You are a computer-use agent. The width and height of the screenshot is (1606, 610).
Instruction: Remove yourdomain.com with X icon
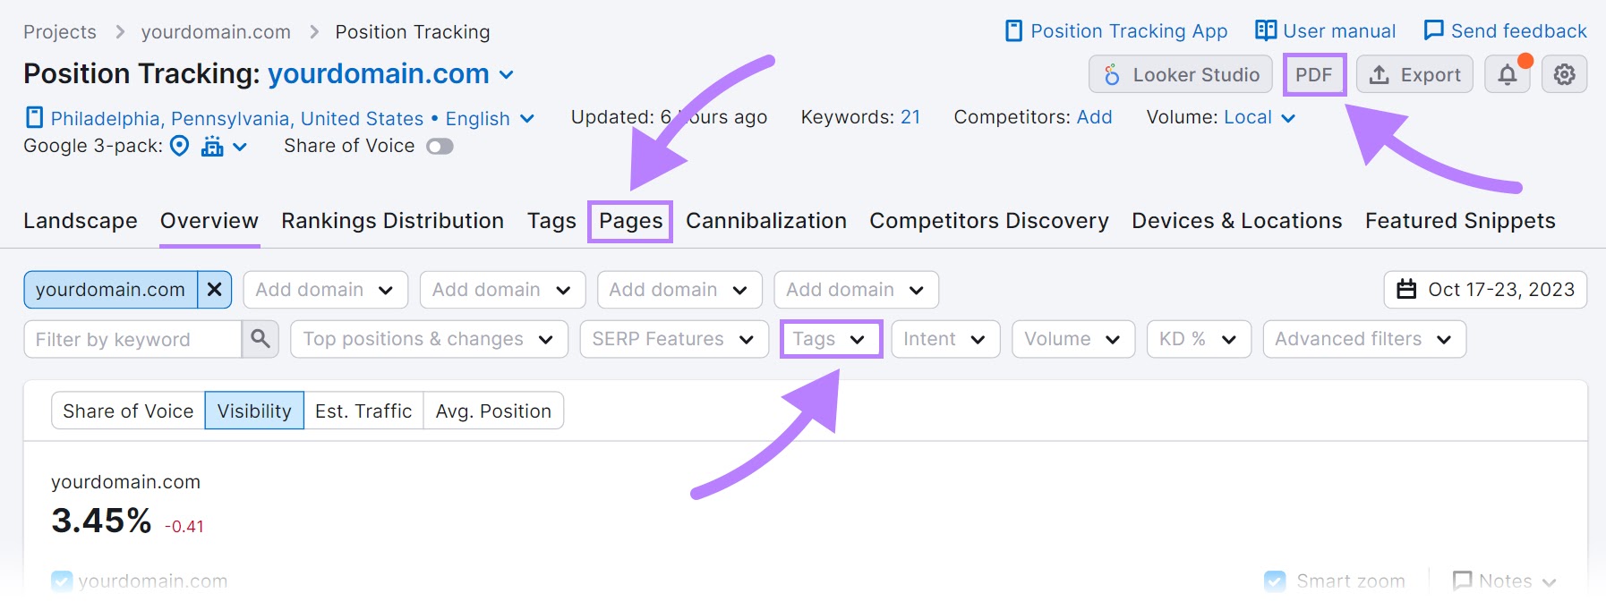click(215, 290)
